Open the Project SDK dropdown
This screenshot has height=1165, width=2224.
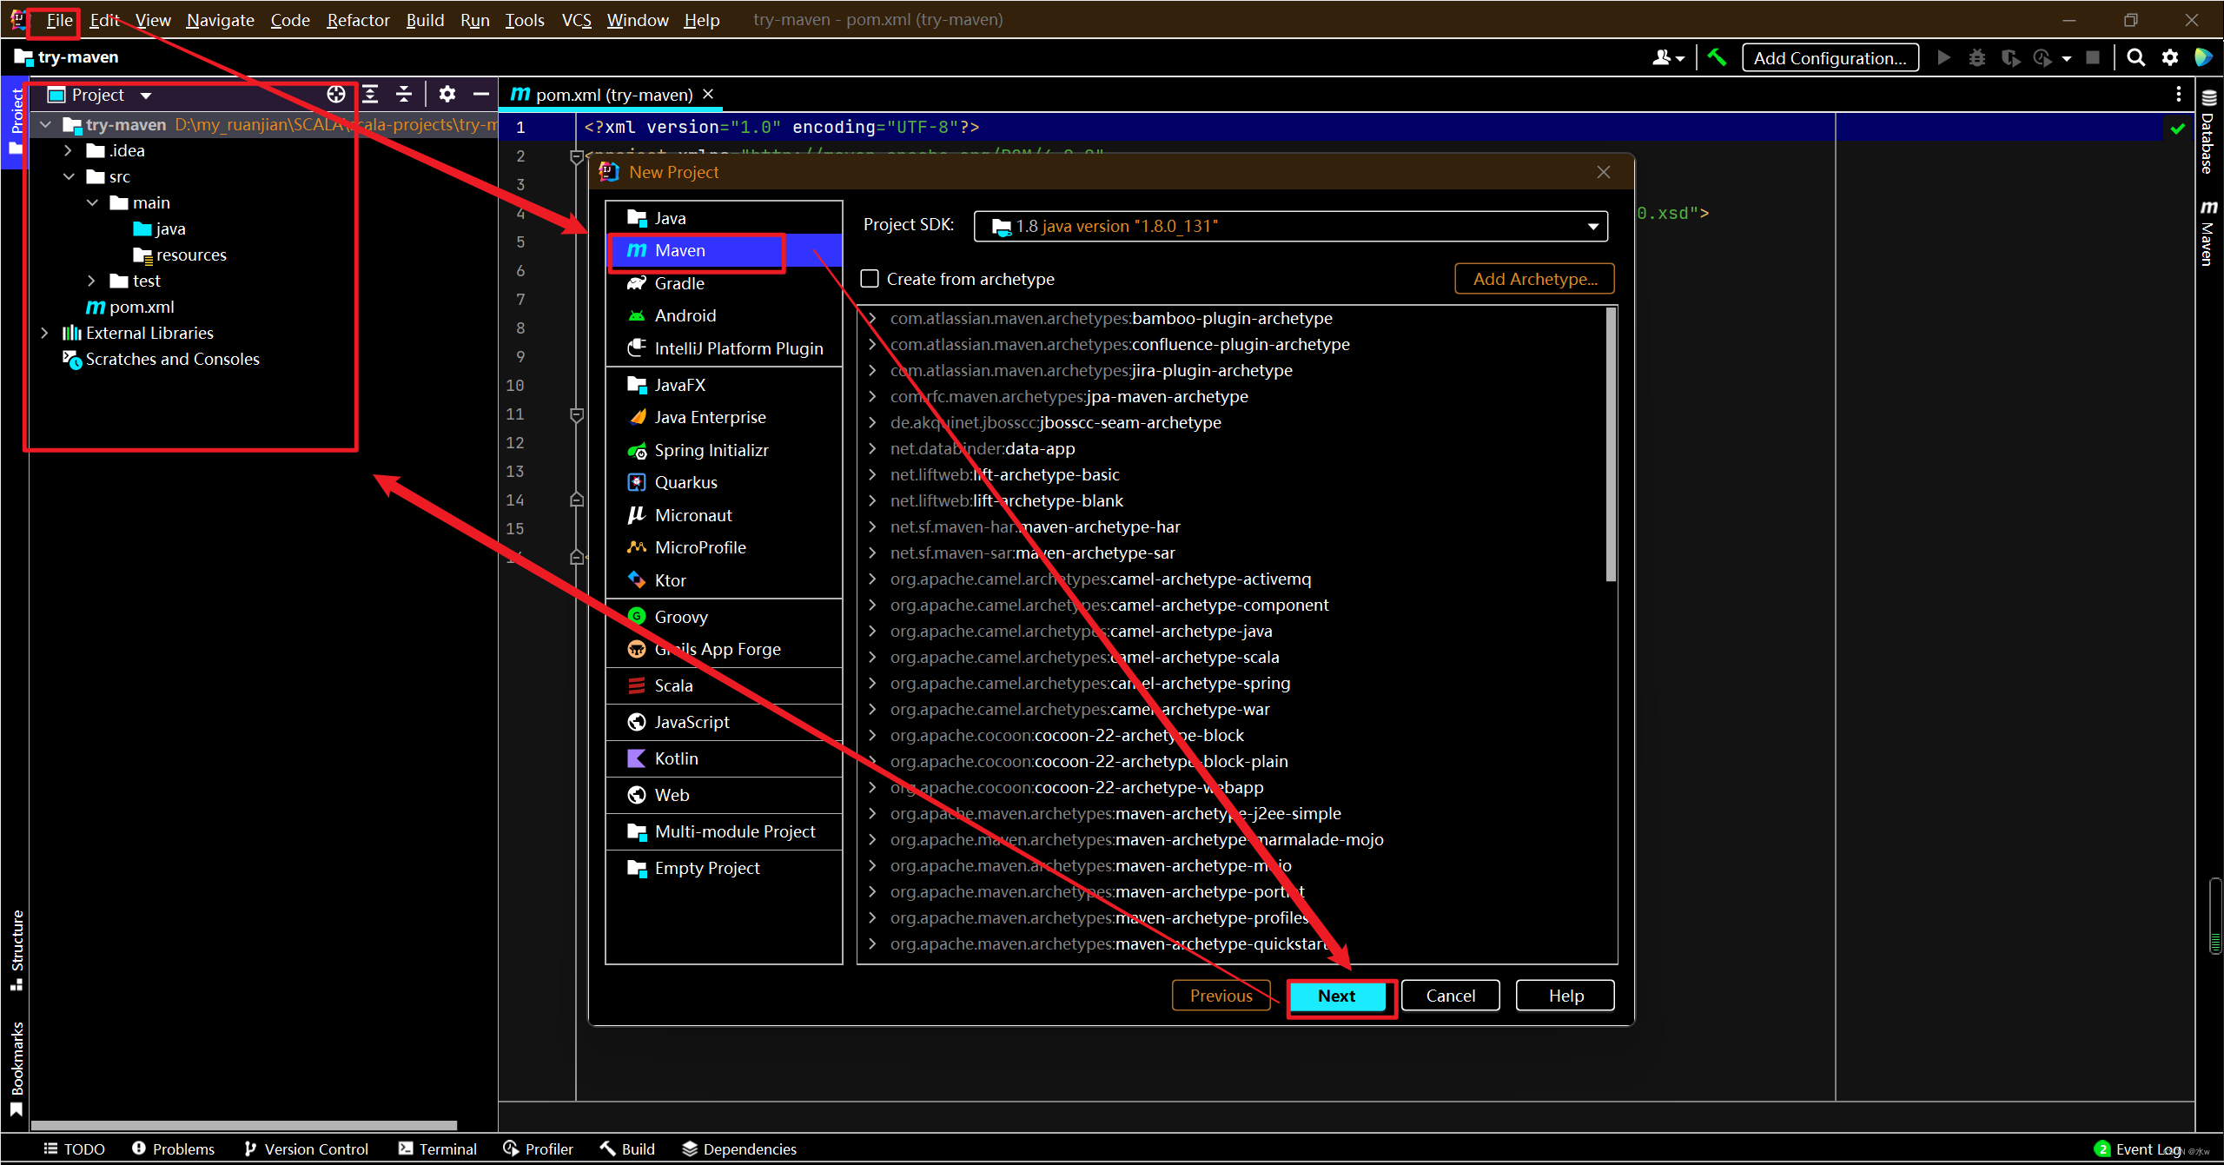(1592, 227)
